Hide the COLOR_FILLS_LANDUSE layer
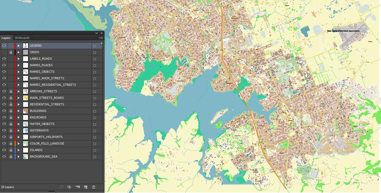Image resolution: width=381 pixels, height=193 pixels. coord(4,144)
